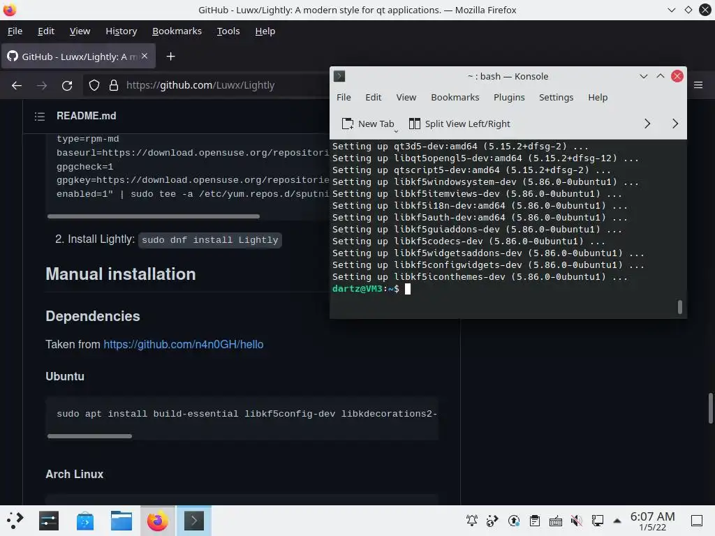This screenshot has height=536, width=715.
Task: Open Konsole View menu
Action: pyautogui.click(x=406, y=97)
